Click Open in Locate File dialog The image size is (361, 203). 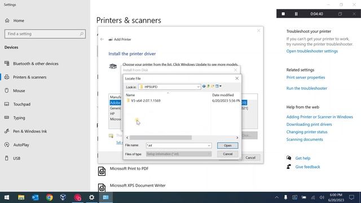point(227,145)
